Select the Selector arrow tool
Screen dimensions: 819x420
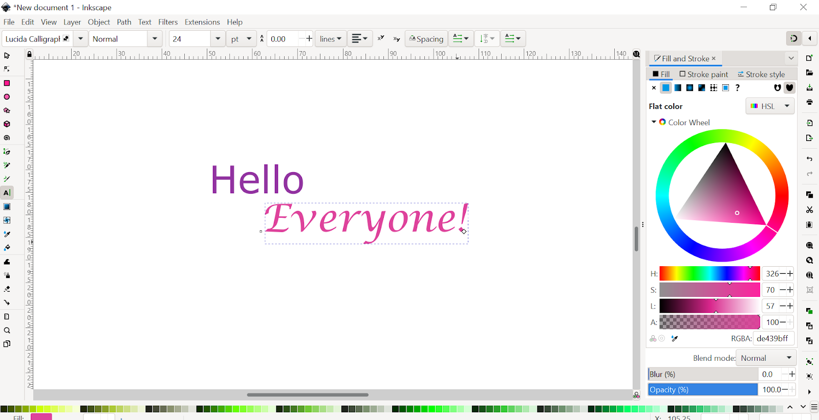click(7, 55)
